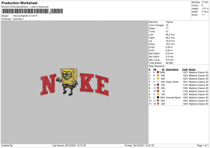Viewport: 210px width, 148px height.
Task: Click Last Saved timestamp '29/12/2021 15.37.03'
Action: click(75, 145)
